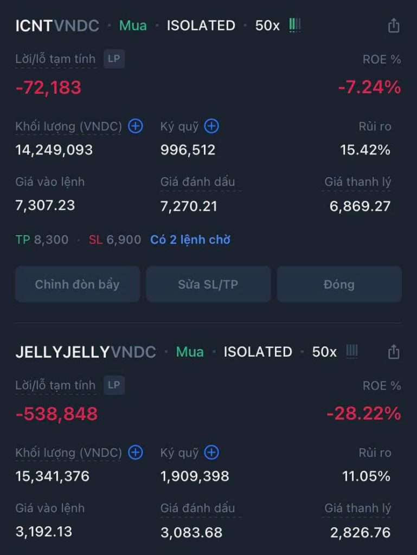Toggle LP badge on JELLYJELLY profit/loss
This screenshot has width=417, height=555.
point(114,385)
